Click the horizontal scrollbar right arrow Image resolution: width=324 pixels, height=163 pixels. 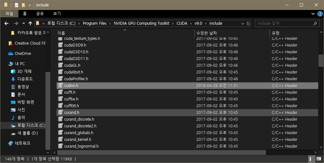click(316, 152)
